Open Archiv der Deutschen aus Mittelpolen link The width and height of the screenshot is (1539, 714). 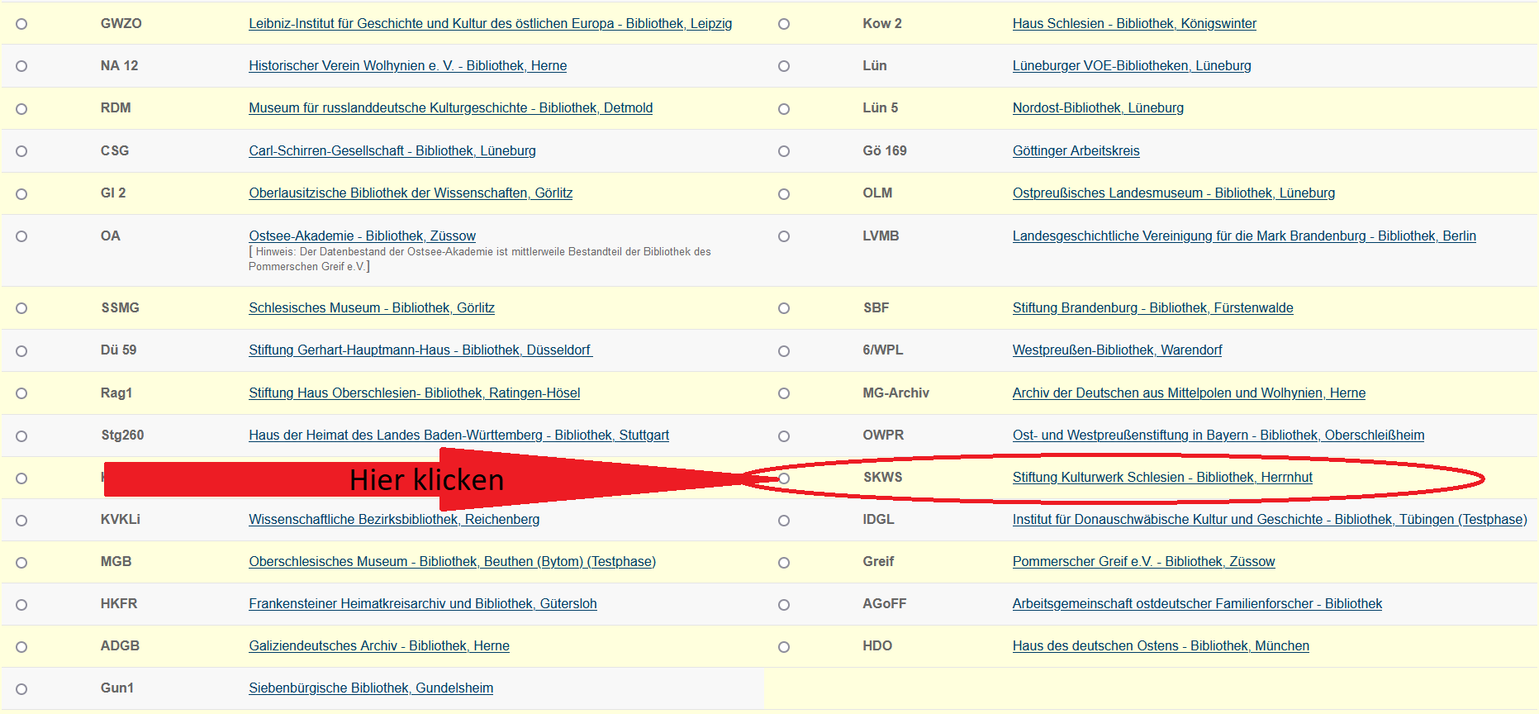1190,393
